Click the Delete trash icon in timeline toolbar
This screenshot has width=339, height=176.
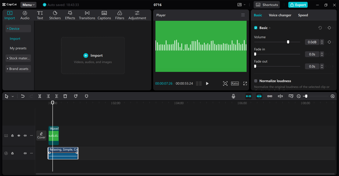point(65,96)
